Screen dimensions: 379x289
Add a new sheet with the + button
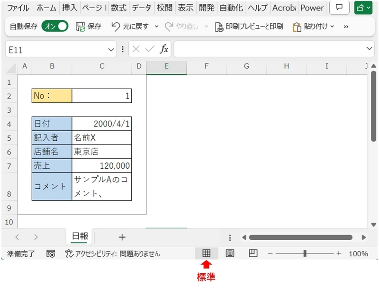(121, 237)
